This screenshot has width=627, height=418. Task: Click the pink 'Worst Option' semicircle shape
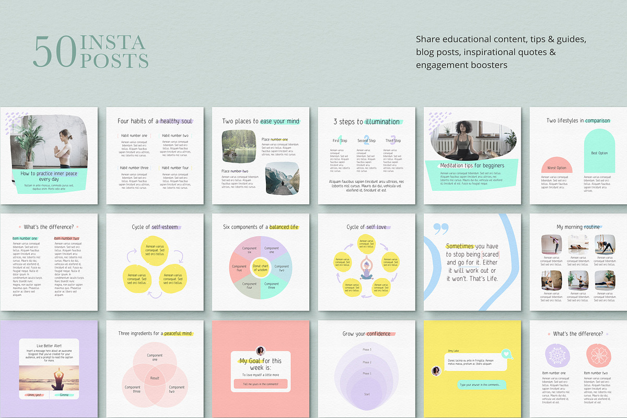(x=556, y=165)
